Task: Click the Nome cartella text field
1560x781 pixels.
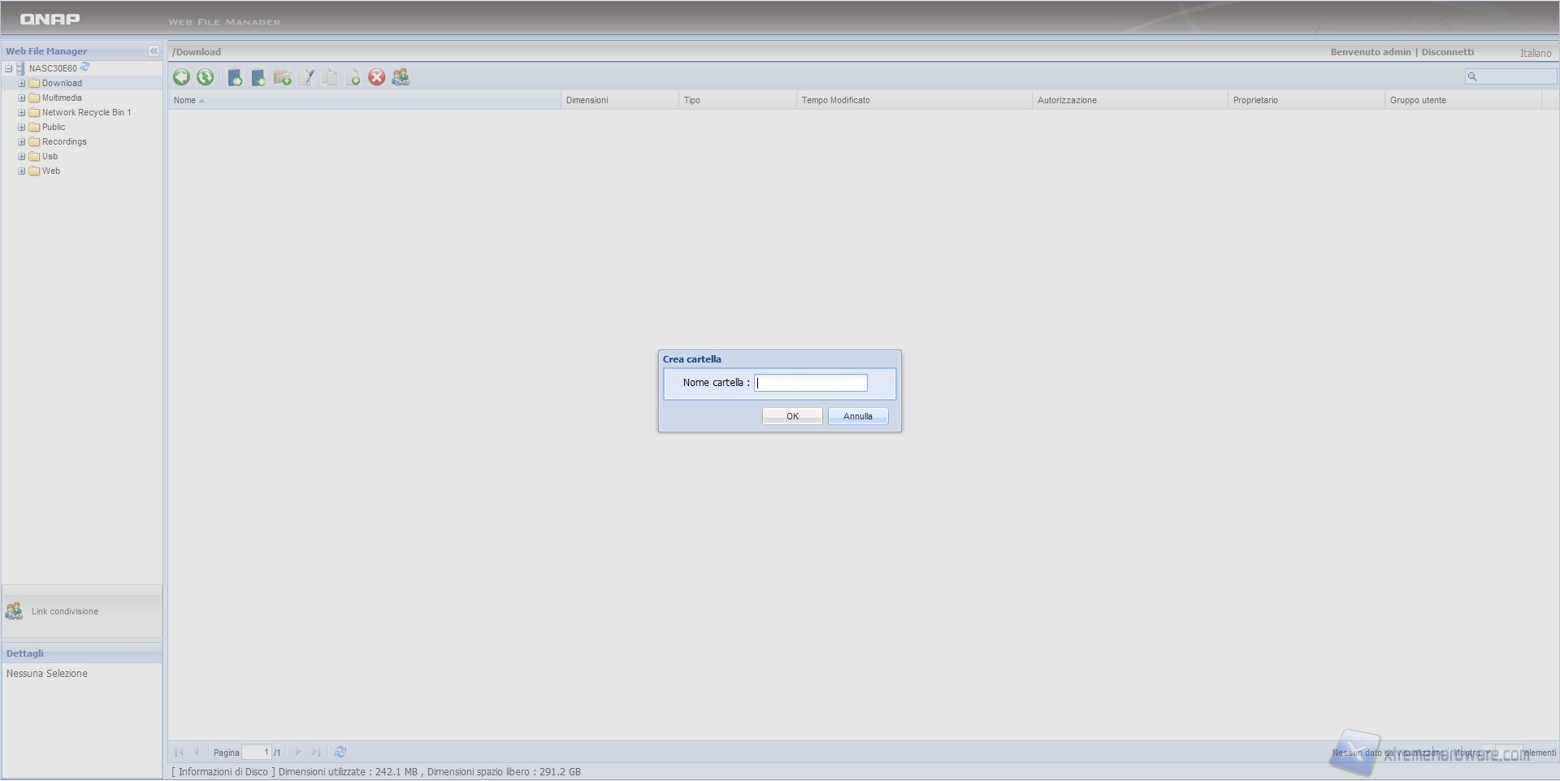Action: pos(810,383)
